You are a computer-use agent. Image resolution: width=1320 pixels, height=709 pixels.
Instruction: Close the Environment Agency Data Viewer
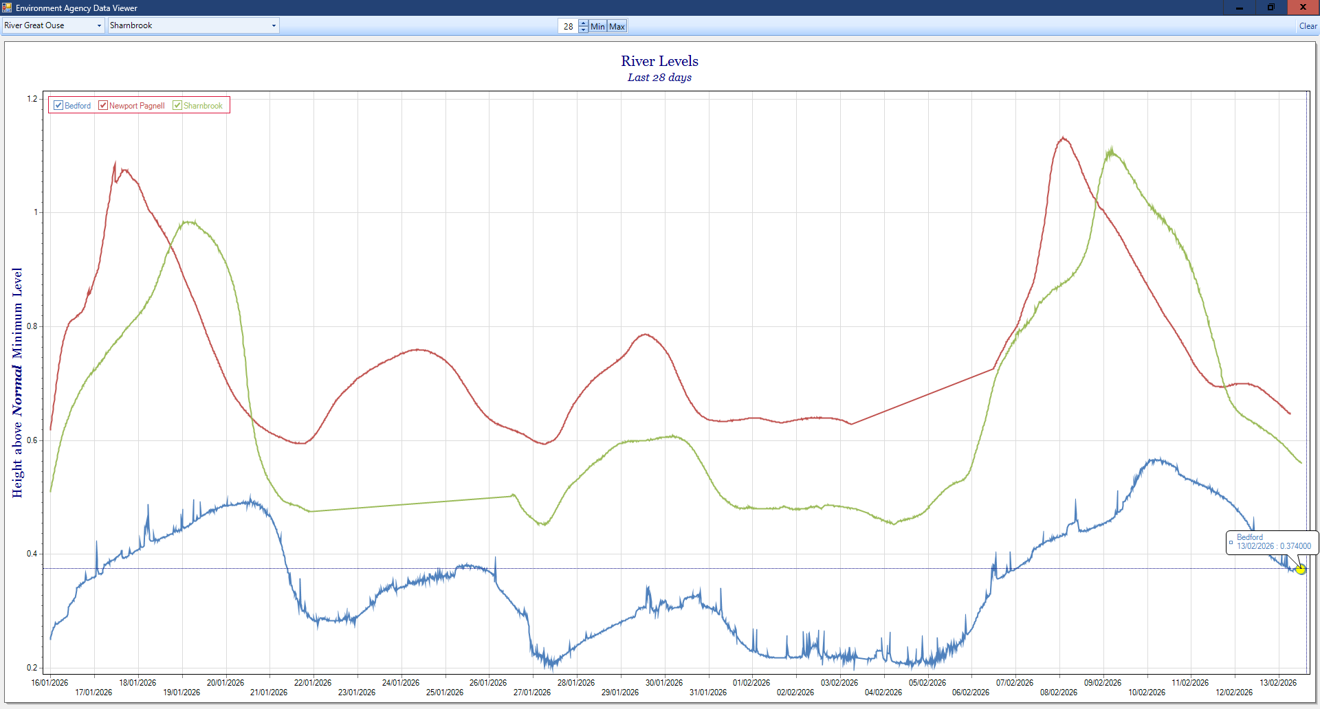click(x=1303, y=8)
